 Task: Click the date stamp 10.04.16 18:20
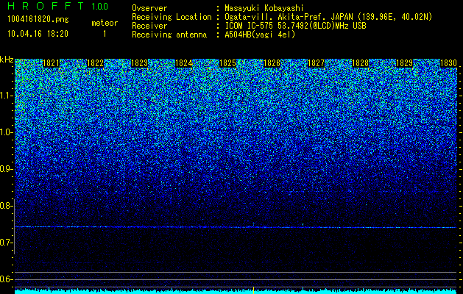pos(38,34)
